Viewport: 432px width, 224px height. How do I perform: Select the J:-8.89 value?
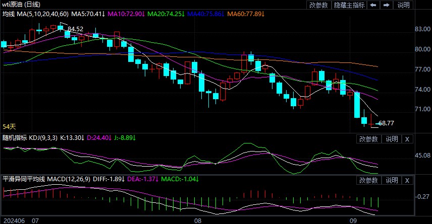125,138
